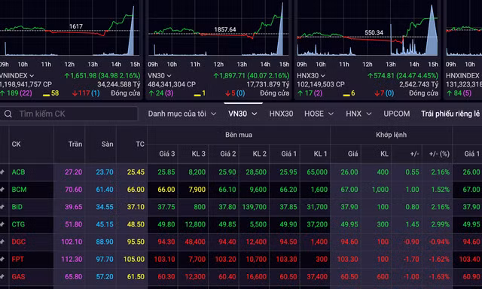482x289 pixels.
Task: Switch to the HNX30 tab
Action: (281, 114)
